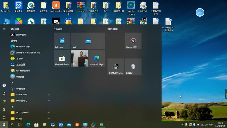The height and width of the screenshot is (128, 227).
Task: Expand Start menu hamburger navigation
Action: click(4, 29)
